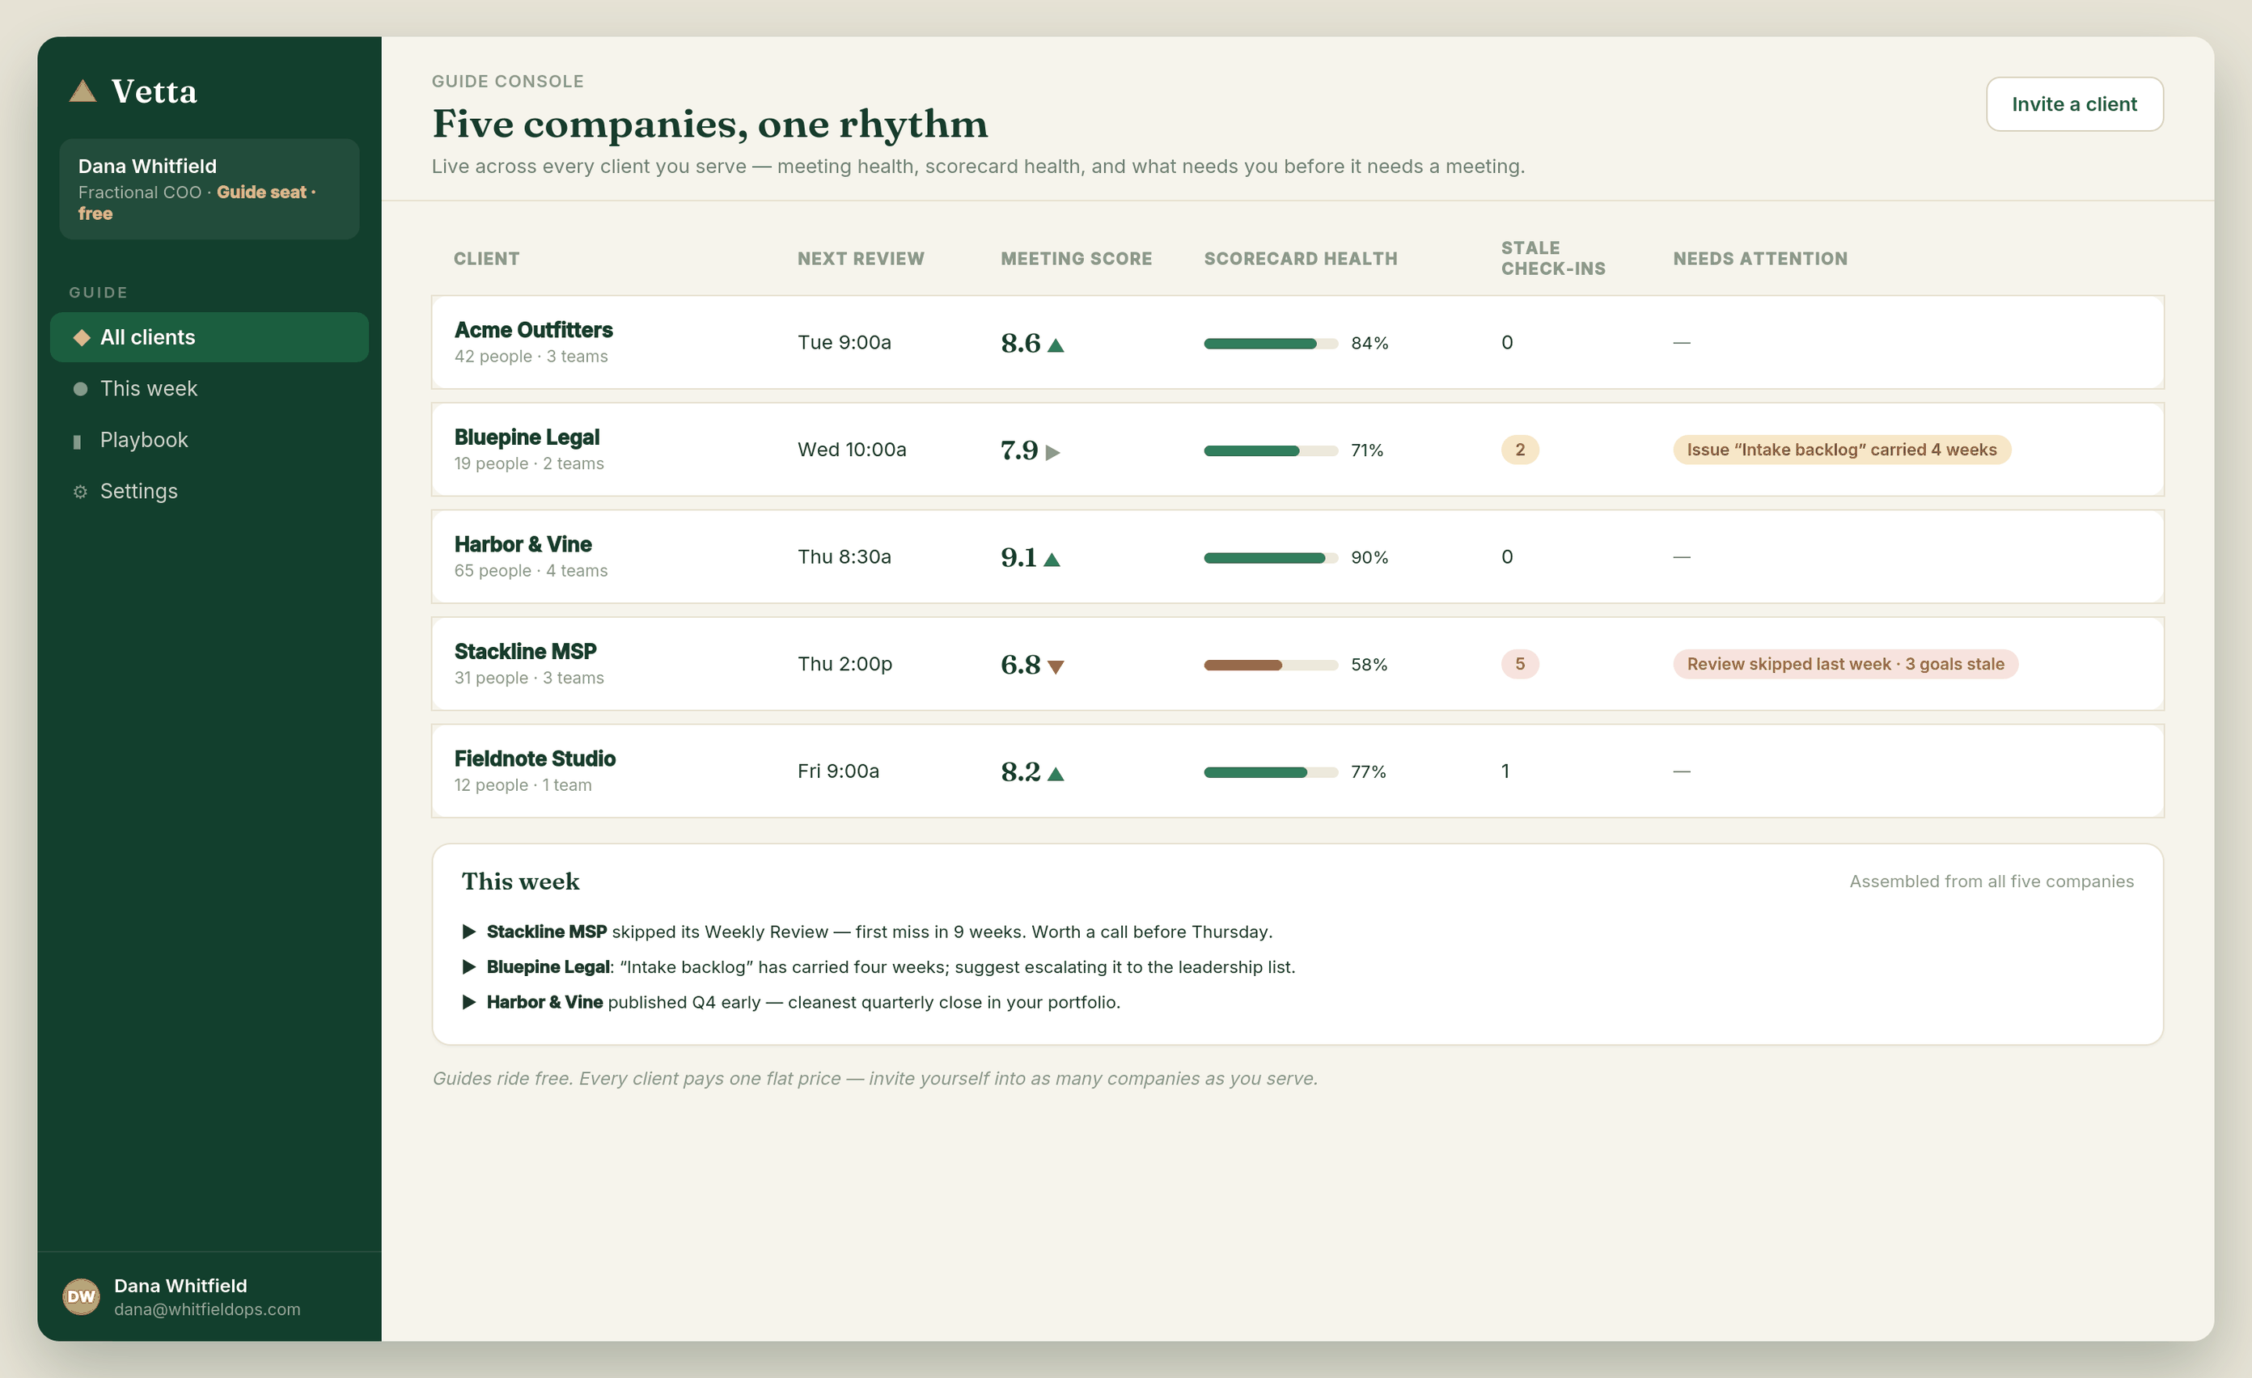The width and height of the screenshot is (2252, 1378).
Task: Open the All clients view
Action: (x=210, y=337)
